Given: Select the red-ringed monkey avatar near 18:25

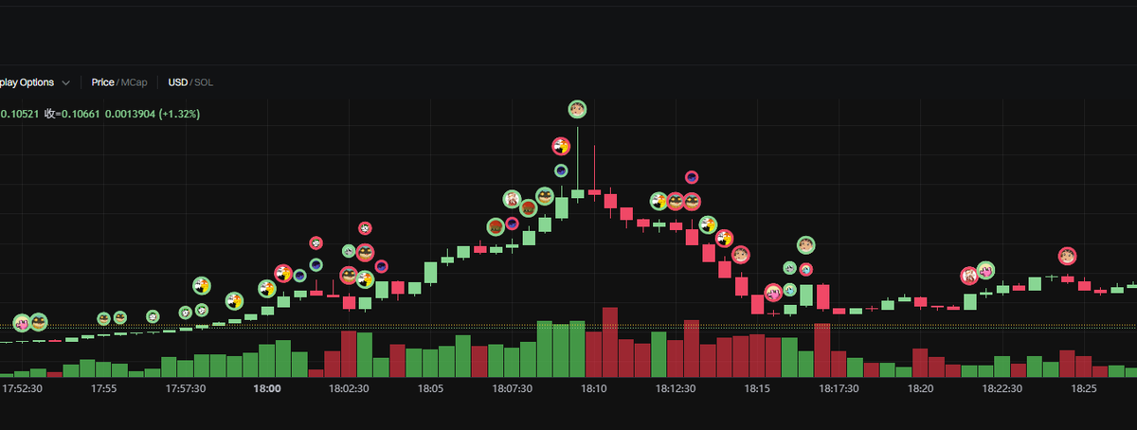Looking at the screenshot, I should (1068, 257).
